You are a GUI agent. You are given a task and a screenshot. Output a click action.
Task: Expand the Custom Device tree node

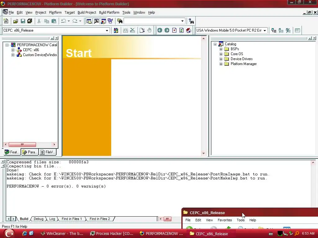tap(13, 55)
